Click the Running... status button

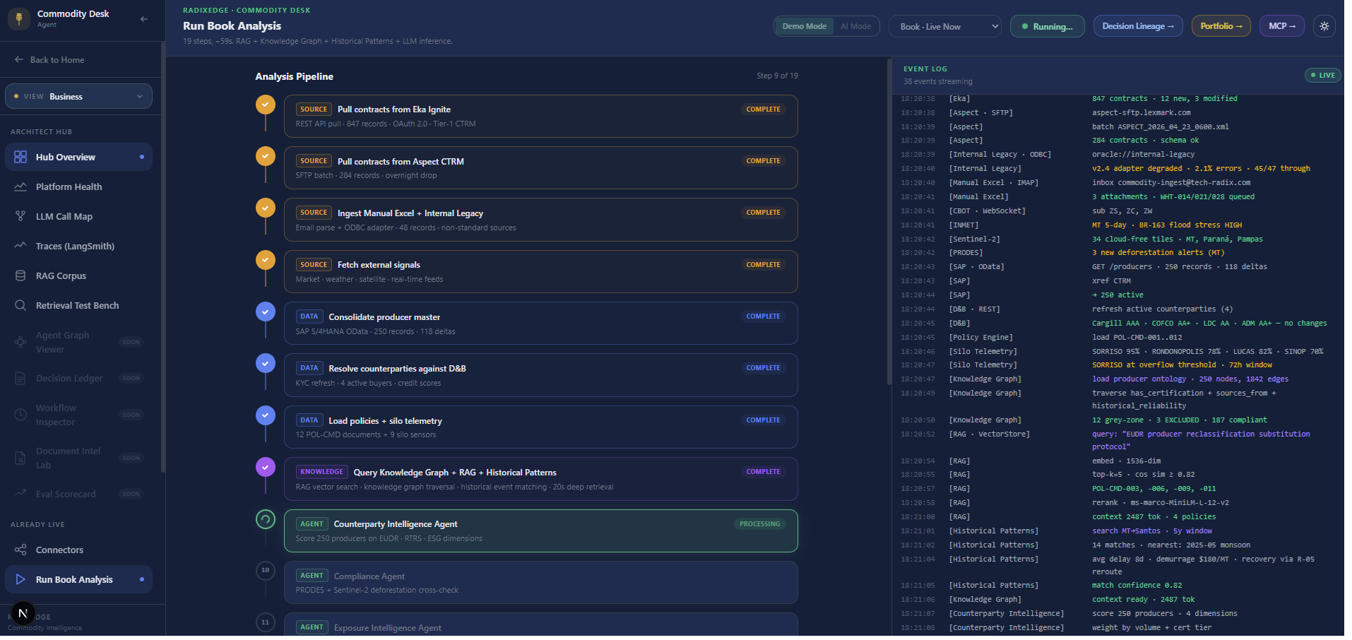tap(1048, 26)
